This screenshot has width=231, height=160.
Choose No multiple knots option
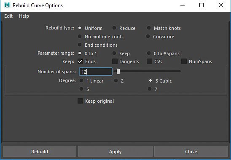[x=80, y=36]
